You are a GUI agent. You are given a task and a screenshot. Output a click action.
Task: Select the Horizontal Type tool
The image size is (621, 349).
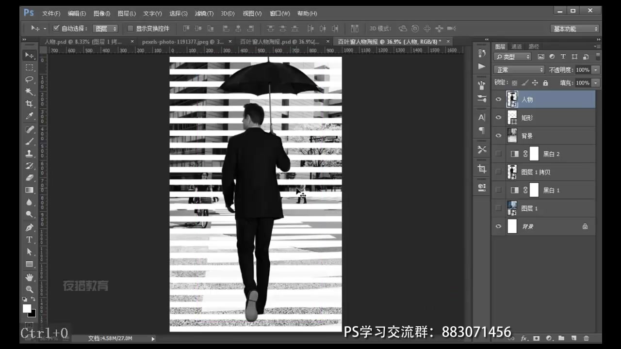(x=30, y=239)
